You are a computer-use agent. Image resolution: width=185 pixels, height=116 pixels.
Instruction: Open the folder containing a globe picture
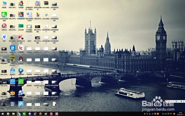point(46,15)
